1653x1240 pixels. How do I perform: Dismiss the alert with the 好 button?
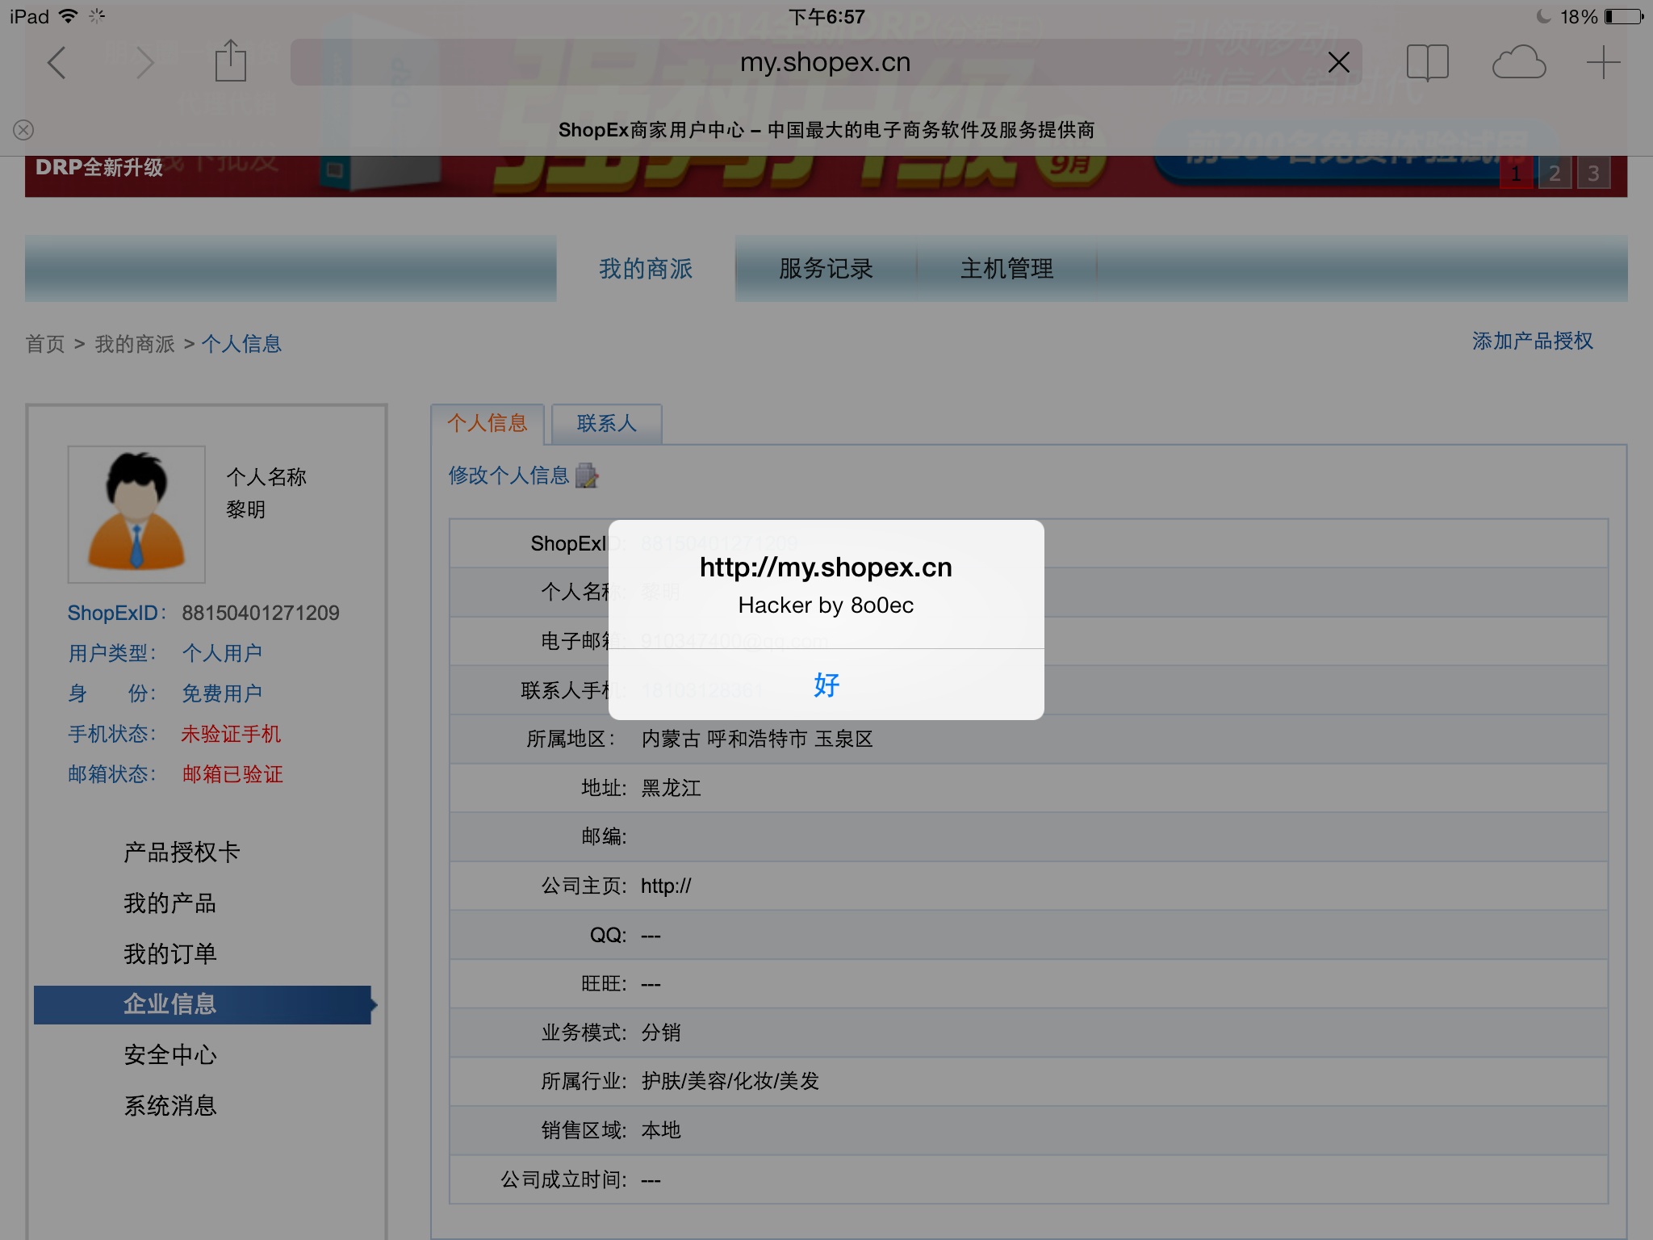tap(826, 685)
